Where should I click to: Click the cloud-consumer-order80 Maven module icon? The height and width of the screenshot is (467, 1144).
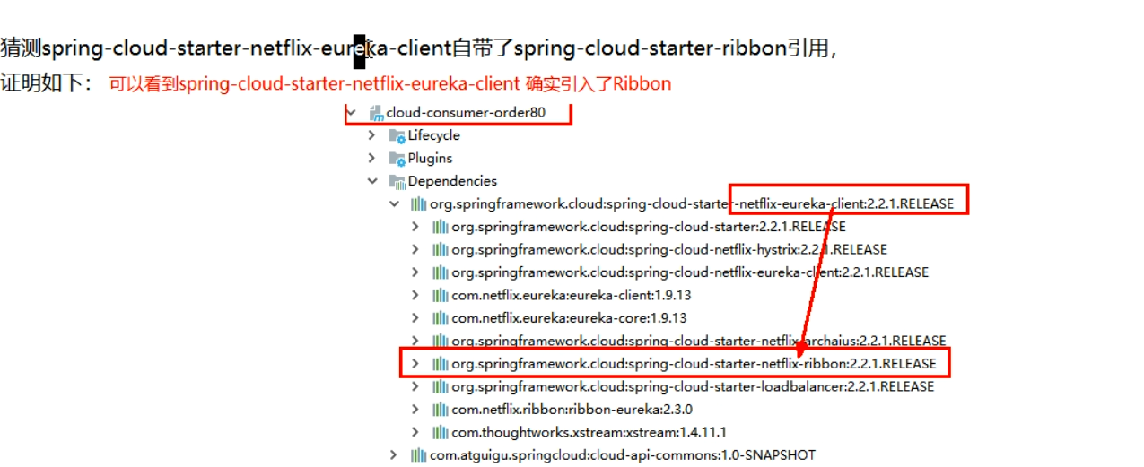click(377, 114)
